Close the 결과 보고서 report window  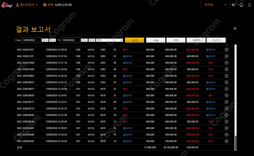tap(235, 28)
